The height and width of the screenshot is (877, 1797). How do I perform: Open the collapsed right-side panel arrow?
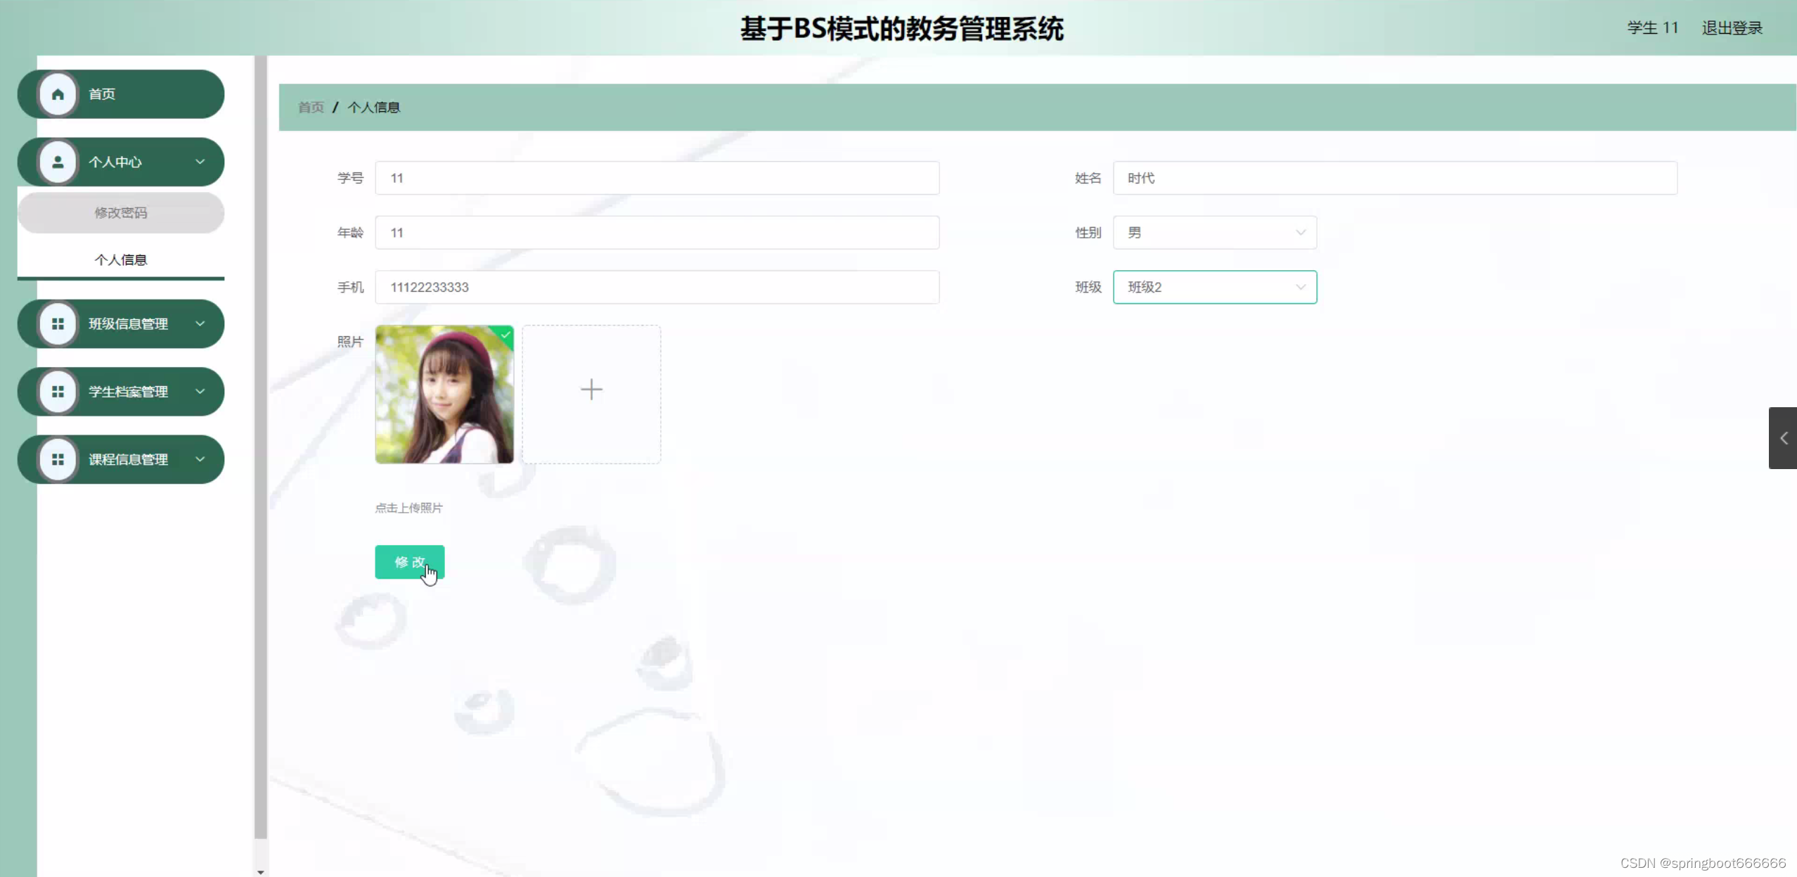(x=1783, y=438)
